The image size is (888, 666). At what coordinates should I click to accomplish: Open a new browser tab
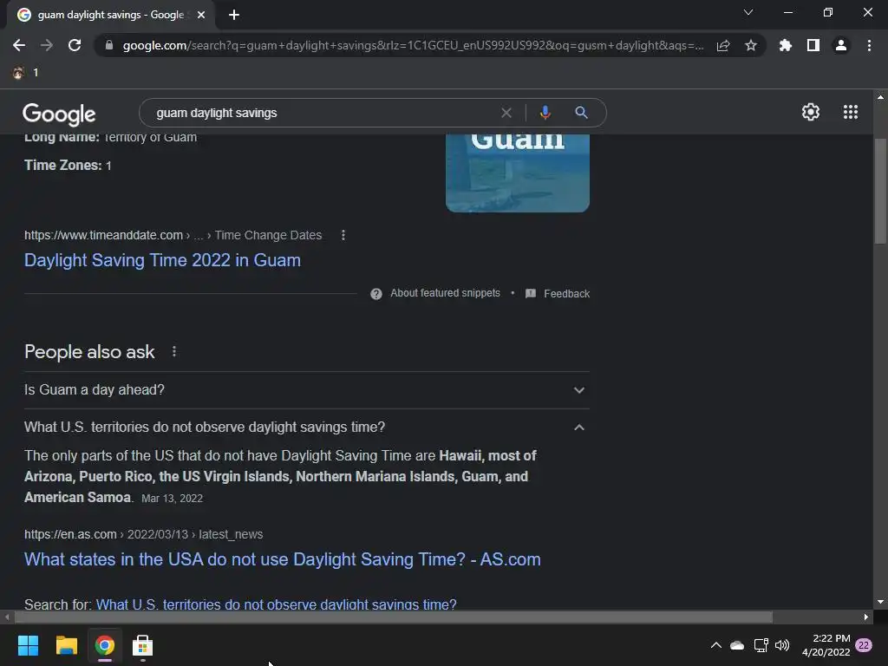click(x=234, y=15)
